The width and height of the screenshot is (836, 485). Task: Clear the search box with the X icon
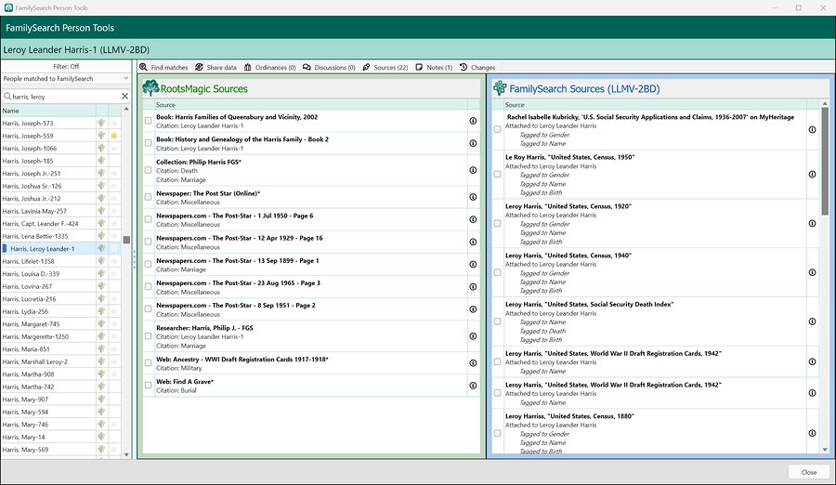(124, 97)
